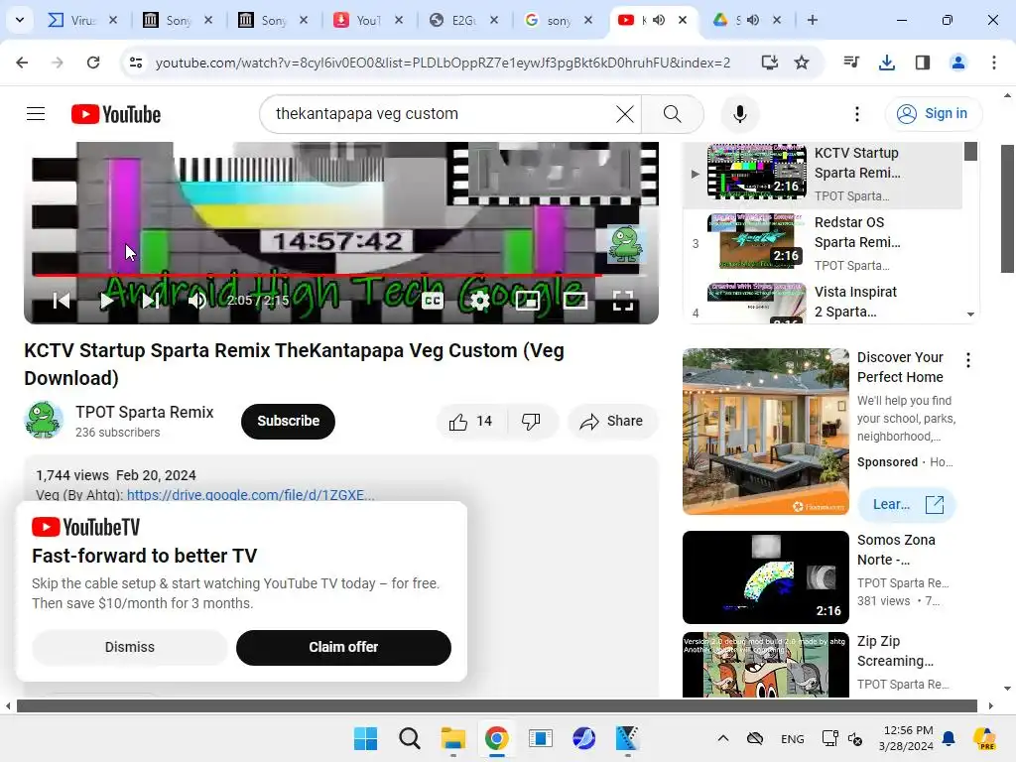This screenshot has height=762, width=1016.
Task: Toggle closed captions in player
Action: tap(433, 301)
